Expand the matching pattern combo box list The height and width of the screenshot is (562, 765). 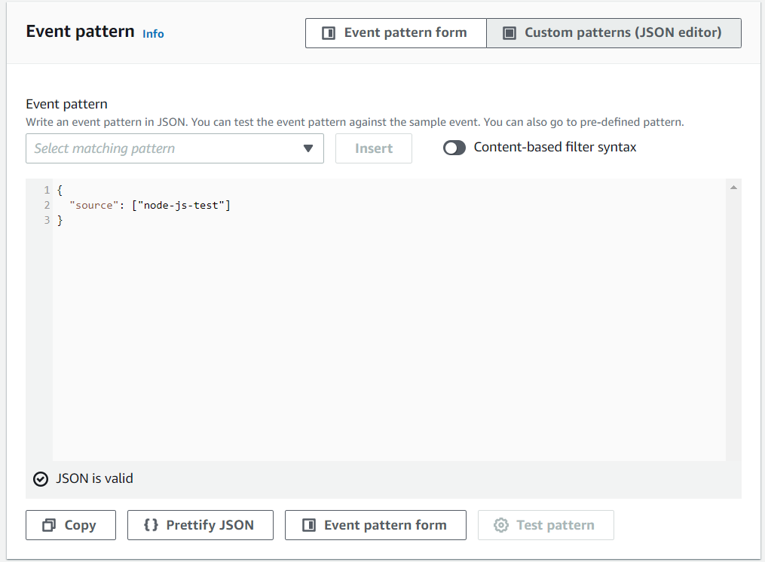coord(175,148)
